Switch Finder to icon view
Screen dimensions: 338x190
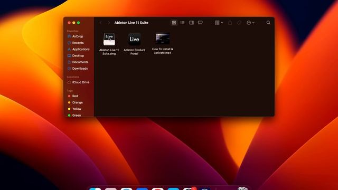(x=174, y=23)
